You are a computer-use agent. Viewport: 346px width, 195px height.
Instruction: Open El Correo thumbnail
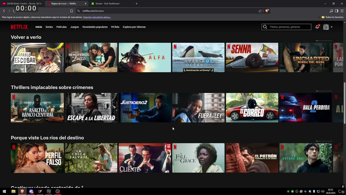click(x=252, y=108)
